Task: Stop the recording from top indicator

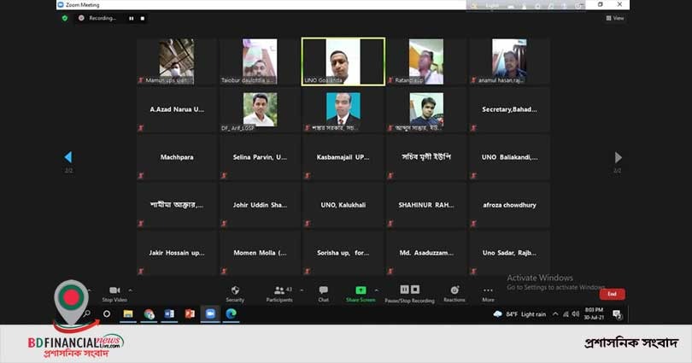Action: tap(143, 18)
